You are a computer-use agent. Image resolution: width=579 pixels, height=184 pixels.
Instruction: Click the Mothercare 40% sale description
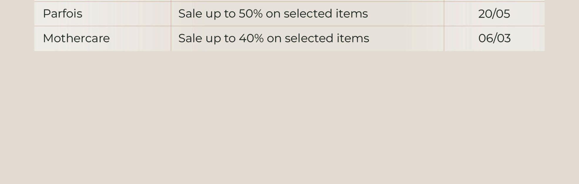tap(274, 38)
